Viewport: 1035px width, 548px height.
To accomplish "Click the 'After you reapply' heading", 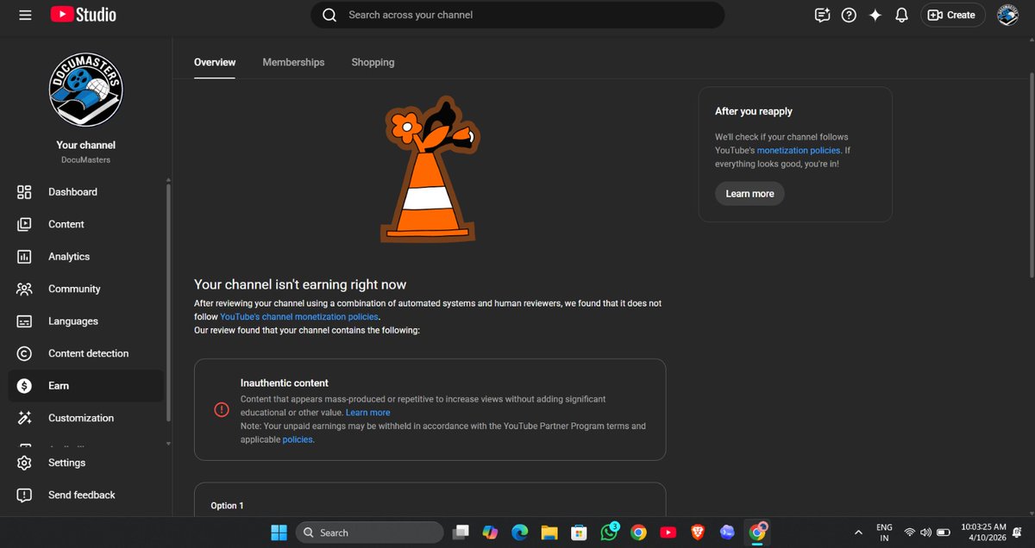I will (754, 111).
